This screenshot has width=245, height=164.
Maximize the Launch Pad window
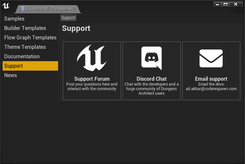click(x=226, y=4)
